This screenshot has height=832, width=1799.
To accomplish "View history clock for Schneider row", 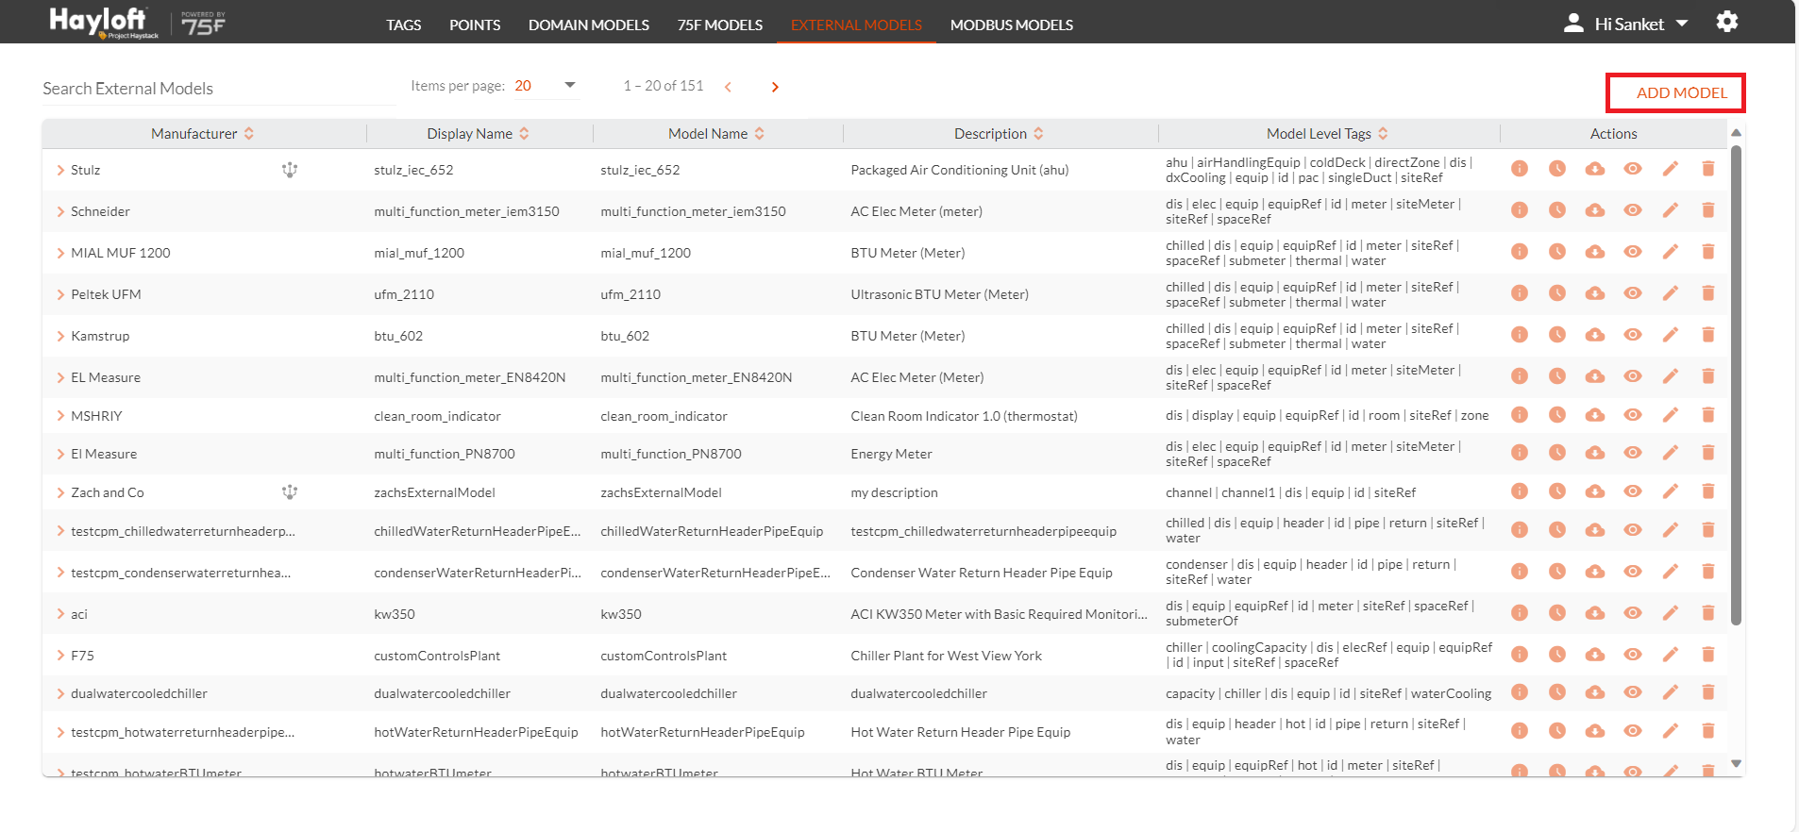I will pyautogui.click(x=1557, y=210).
